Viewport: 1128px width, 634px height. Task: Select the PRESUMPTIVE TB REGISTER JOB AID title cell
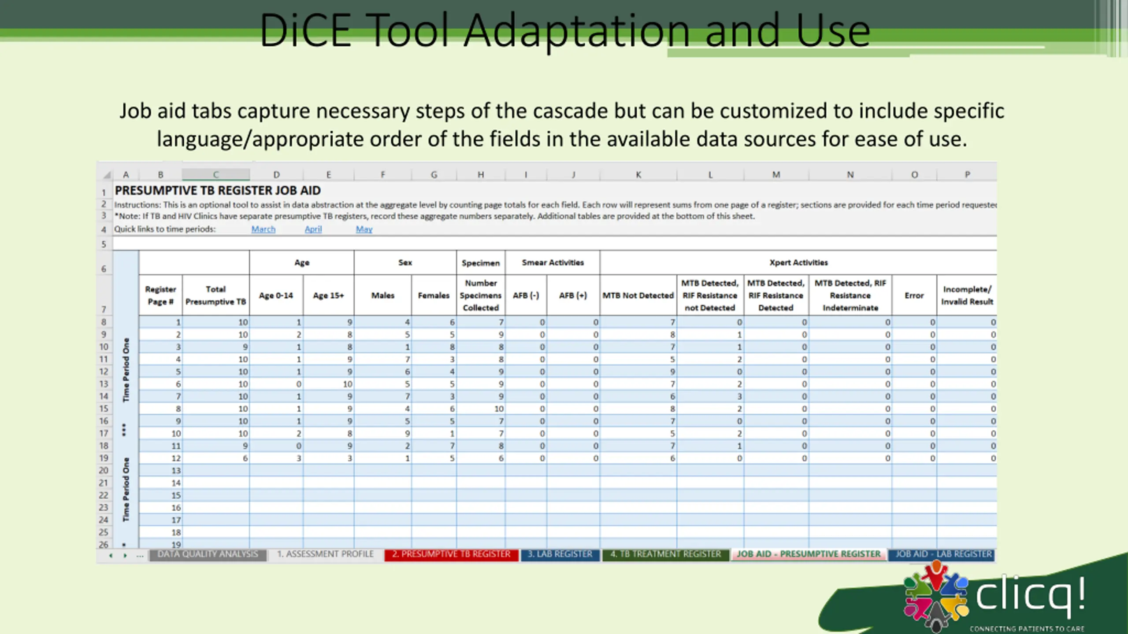(x=218, y=191)
